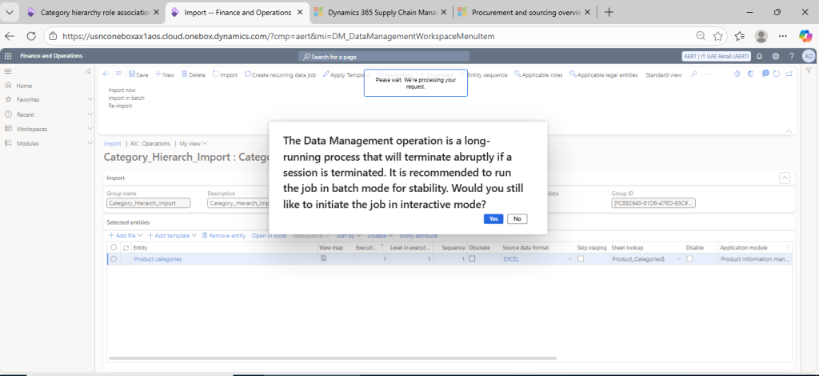Confirm interactive mode with Yes button
This screenshot has height=376, width=819.
pos(493,218)
